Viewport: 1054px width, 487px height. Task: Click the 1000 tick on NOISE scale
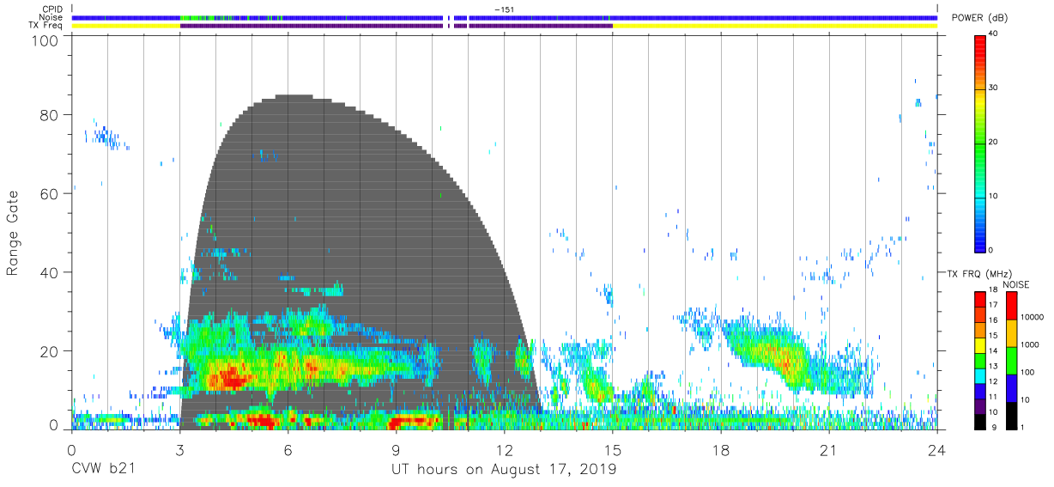(1031, 344)
